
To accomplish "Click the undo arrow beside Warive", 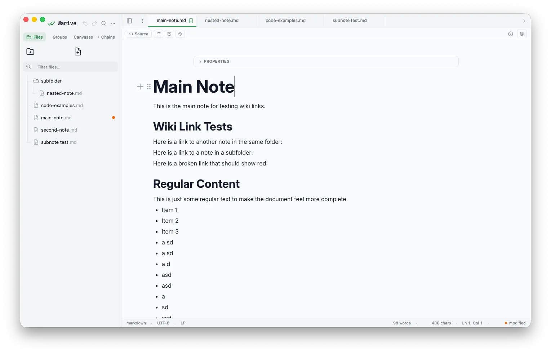I will (85, 23).
